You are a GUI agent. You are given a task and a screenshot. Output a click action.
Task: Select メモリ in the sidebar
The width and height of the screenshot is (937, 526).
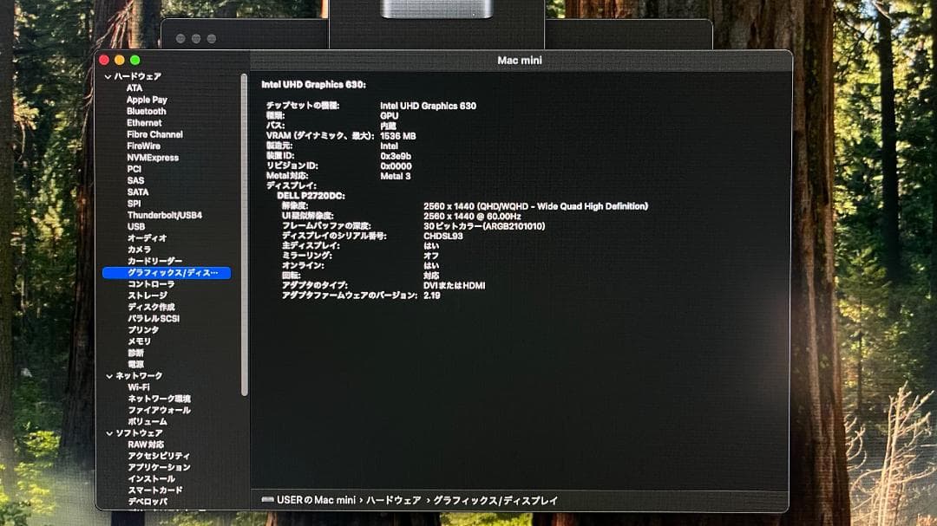click(139, 341)
